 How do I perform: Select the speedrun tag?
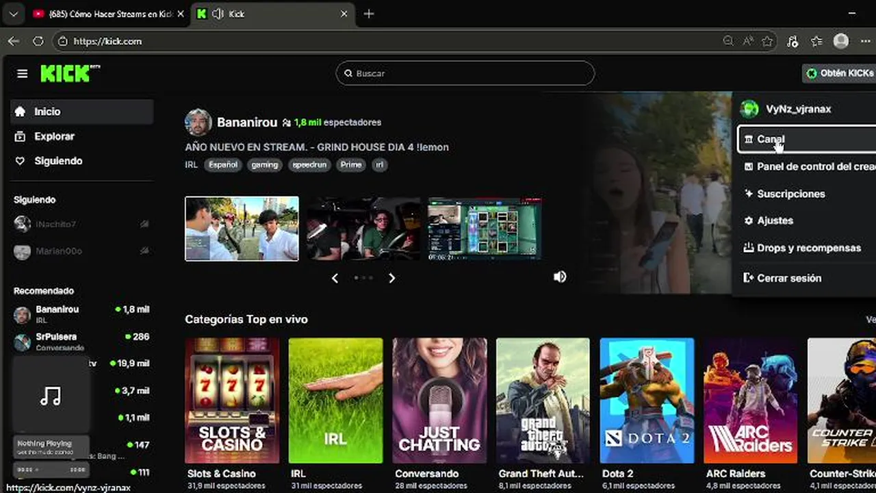pos(309,165)
